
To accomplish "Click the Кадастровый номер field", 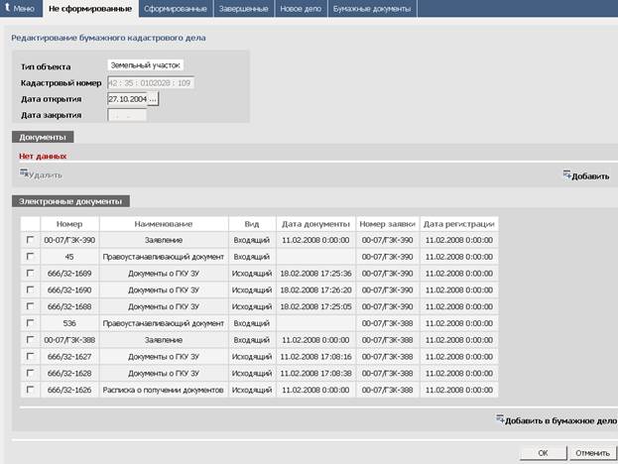I will 150,82.
